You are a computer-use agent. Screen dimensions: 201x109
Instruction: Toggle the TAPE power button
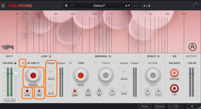click(71, 63)
